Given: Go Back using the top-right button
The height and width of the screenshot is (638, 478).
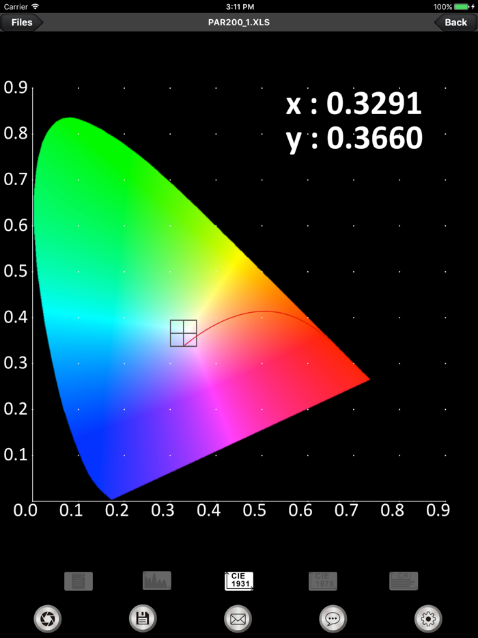Looking at the screenshot, I should [x=455, y=23].
